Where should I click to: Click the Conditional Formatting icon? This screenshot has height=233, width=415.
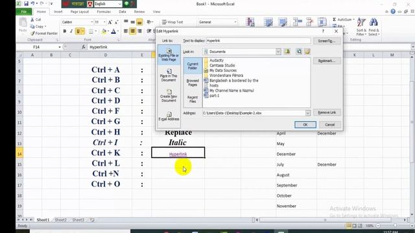point(250,22)
